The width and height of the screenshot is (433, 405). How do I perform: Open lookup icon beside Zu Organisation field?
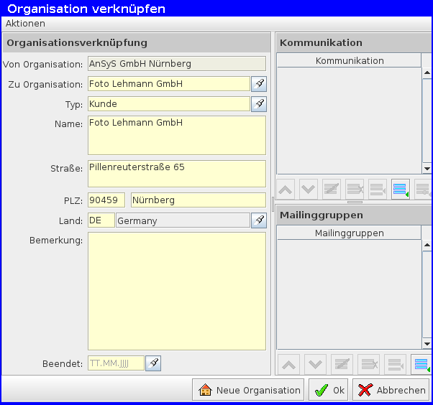[x=259, y=84]
